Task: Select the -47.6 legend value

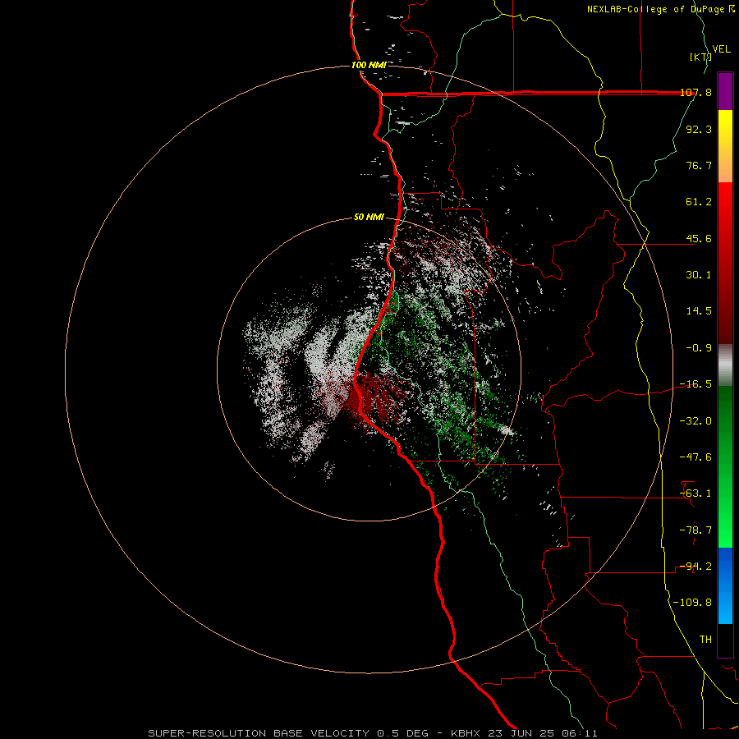Action: click(695, 457)
